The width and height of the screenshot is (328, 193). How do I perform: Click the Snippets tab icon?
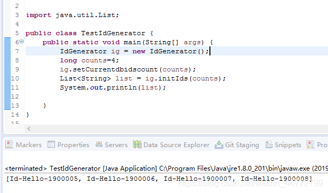tap(269, 144)
